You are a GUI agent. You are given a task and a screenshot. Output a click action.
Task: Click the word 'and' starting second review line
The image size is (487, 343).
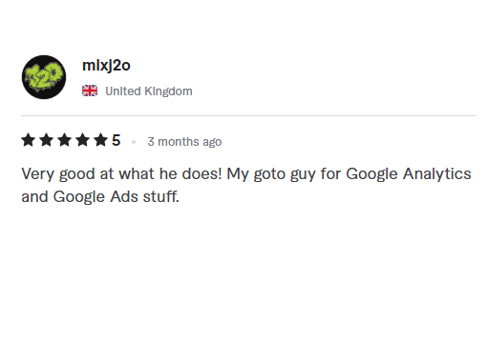(34, 196)
